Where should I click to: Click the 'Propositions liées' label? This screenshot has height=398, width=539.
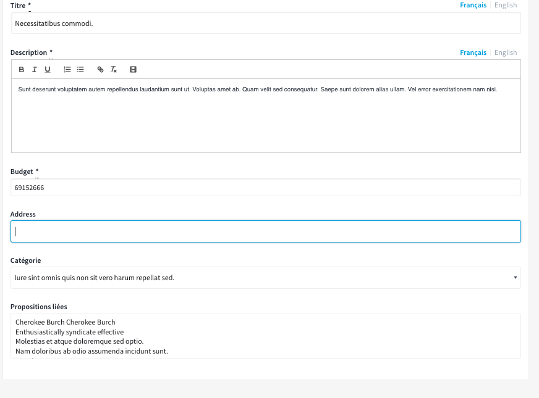click(x=39, y=307)
